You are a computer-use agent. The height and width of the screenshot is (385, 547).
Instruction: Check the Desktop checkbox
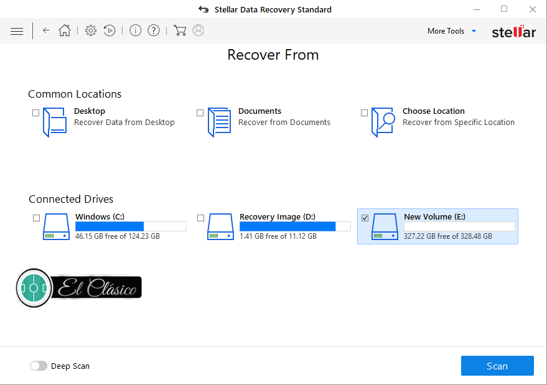(35, 113)
